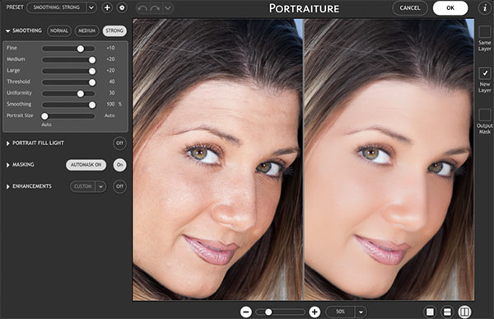Click the smoothed portrait preview

[x=389, y=159]
